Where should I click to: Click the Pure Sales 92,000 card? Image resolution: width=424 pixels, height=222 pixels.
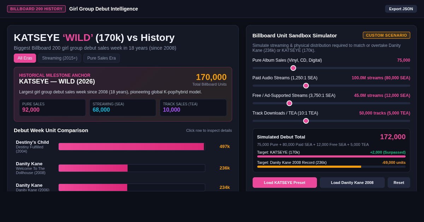52,107
